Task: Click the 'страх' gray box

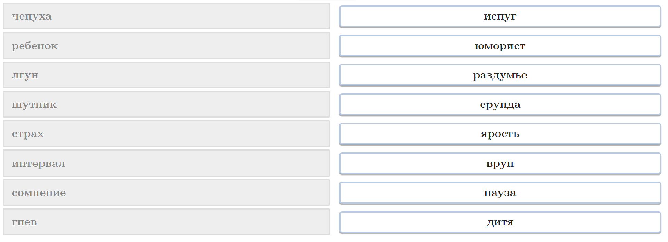Action: 166,134
